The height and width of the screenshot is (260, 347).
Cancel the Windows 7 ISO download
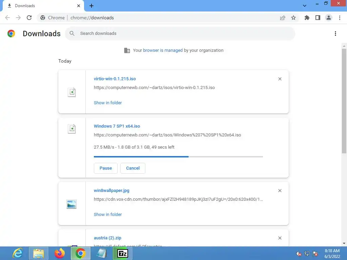tap(133, 168)
